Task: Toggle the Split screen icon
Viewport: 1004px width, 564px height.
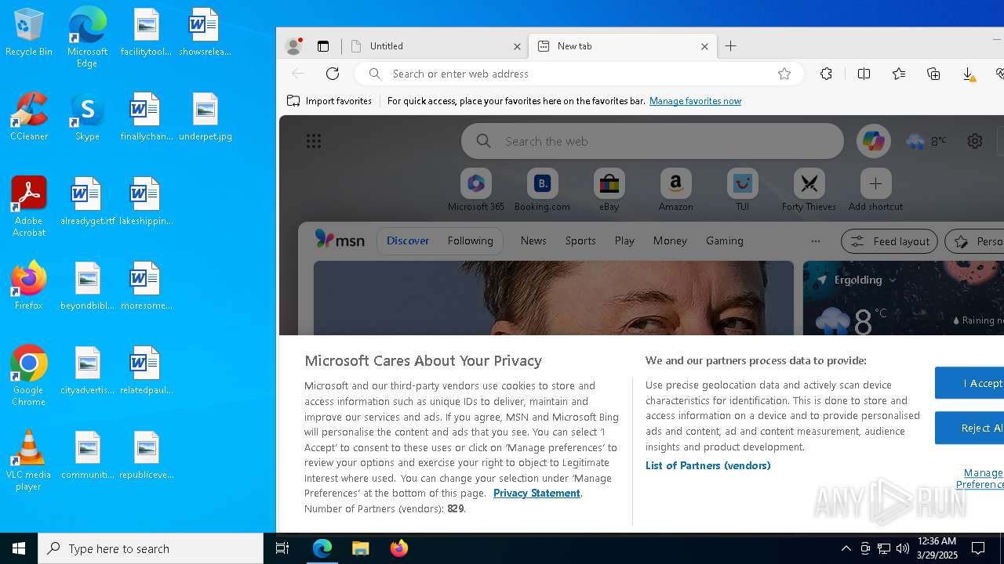Action: (x=864, y=74)
